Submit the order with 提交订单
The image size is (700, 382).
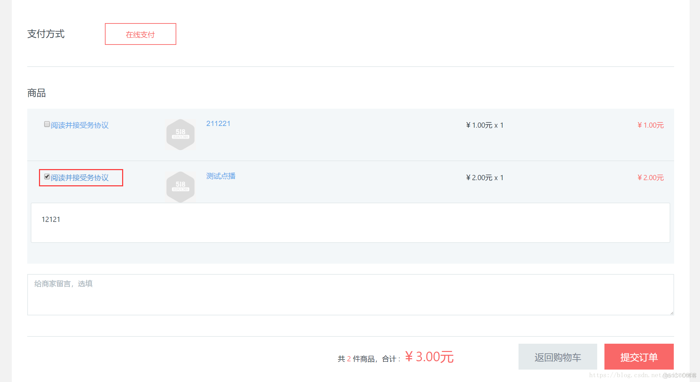click(639, 357)
